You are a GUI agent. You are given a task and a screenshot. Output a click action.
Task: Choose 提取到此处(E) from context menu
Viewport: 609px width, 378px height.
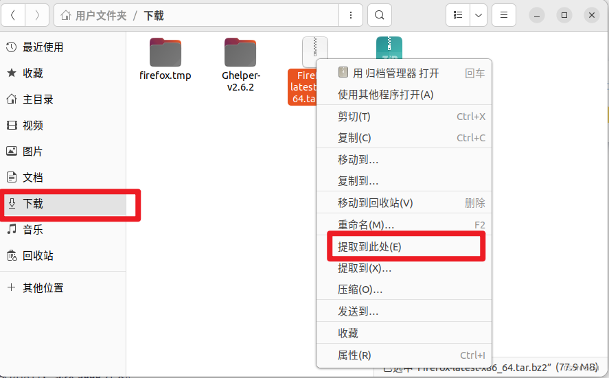369,247
